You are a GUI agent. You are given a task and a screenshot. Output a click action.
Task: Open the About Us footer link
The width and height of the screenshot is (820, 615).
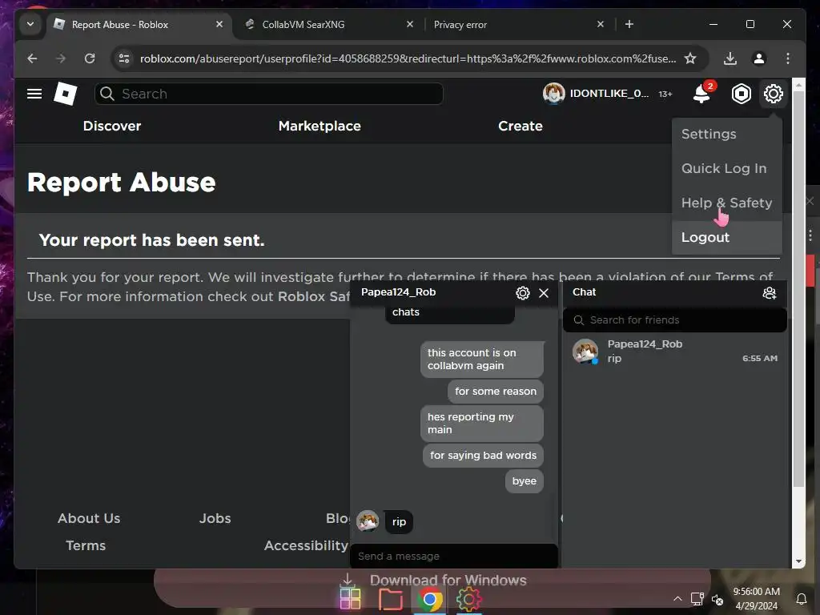(x=89, y=518)
